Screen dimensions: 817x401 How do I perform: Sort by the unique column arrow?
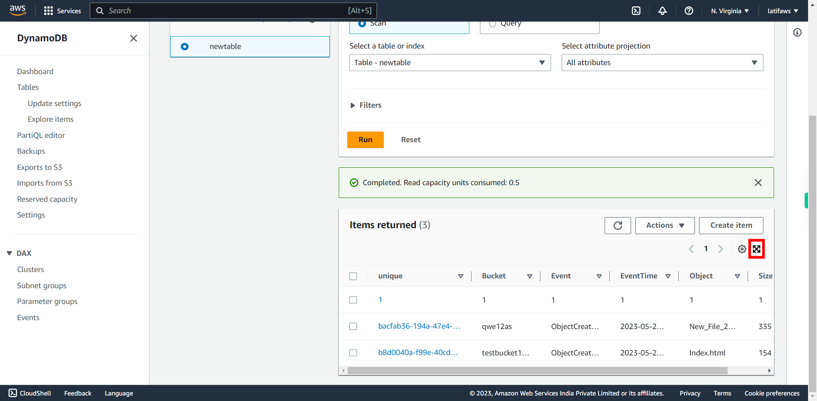[461, 276]
